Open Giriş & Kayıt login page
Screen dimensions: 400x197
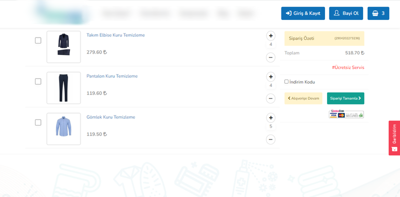point(303,13)
